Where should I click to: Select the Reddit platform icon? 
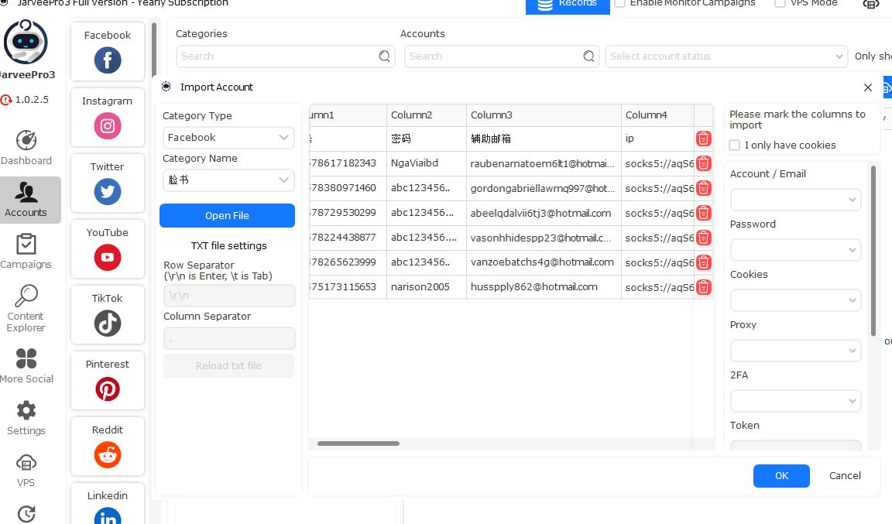[108, 454]
